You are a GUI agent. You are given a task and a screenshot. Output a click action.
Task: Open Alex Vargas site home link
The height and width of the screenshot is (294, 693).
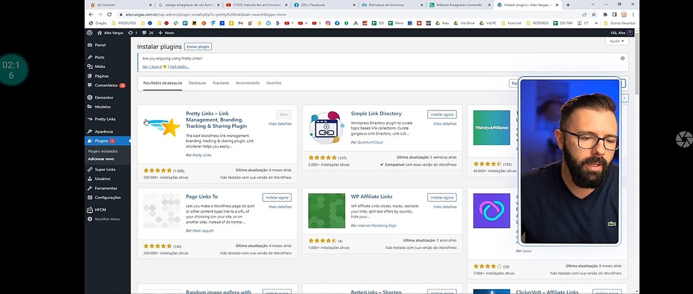pos(110,33)
